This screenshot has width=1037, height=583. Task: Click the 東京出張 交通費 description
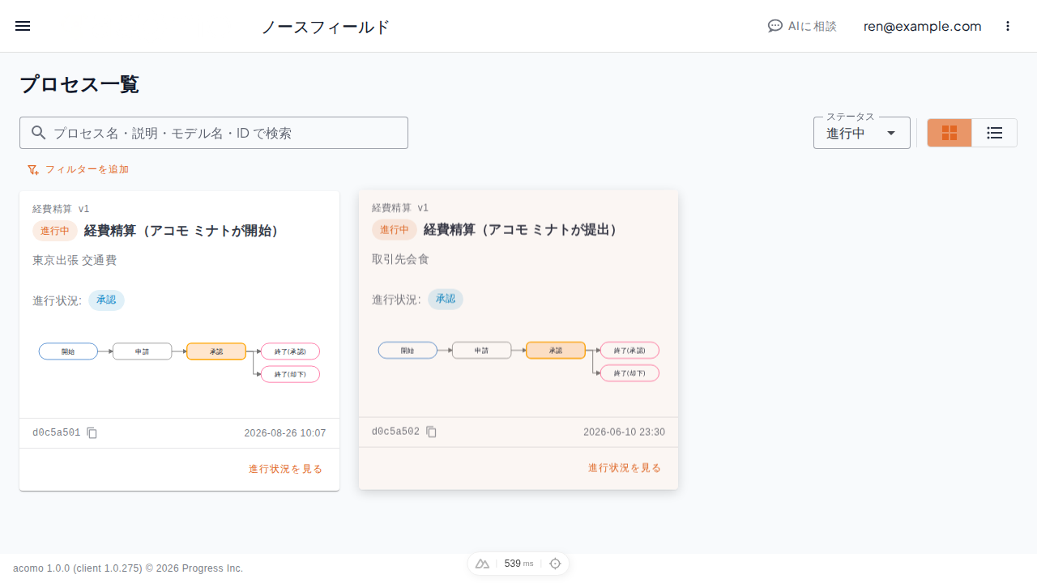(75, 260)
